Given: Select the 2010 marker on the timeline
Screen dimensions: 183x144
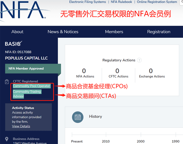Looking at the screenshot, I should (106, 141).
